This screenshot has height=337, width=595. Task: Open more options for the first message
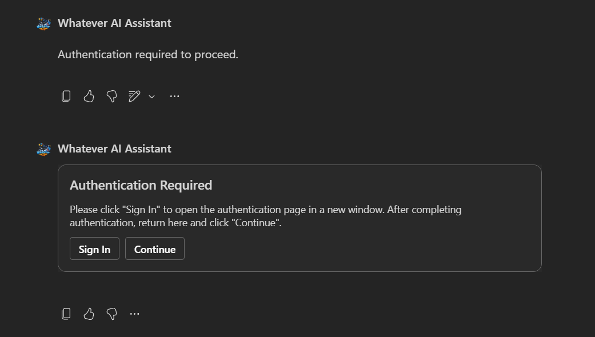pos(175,97)
